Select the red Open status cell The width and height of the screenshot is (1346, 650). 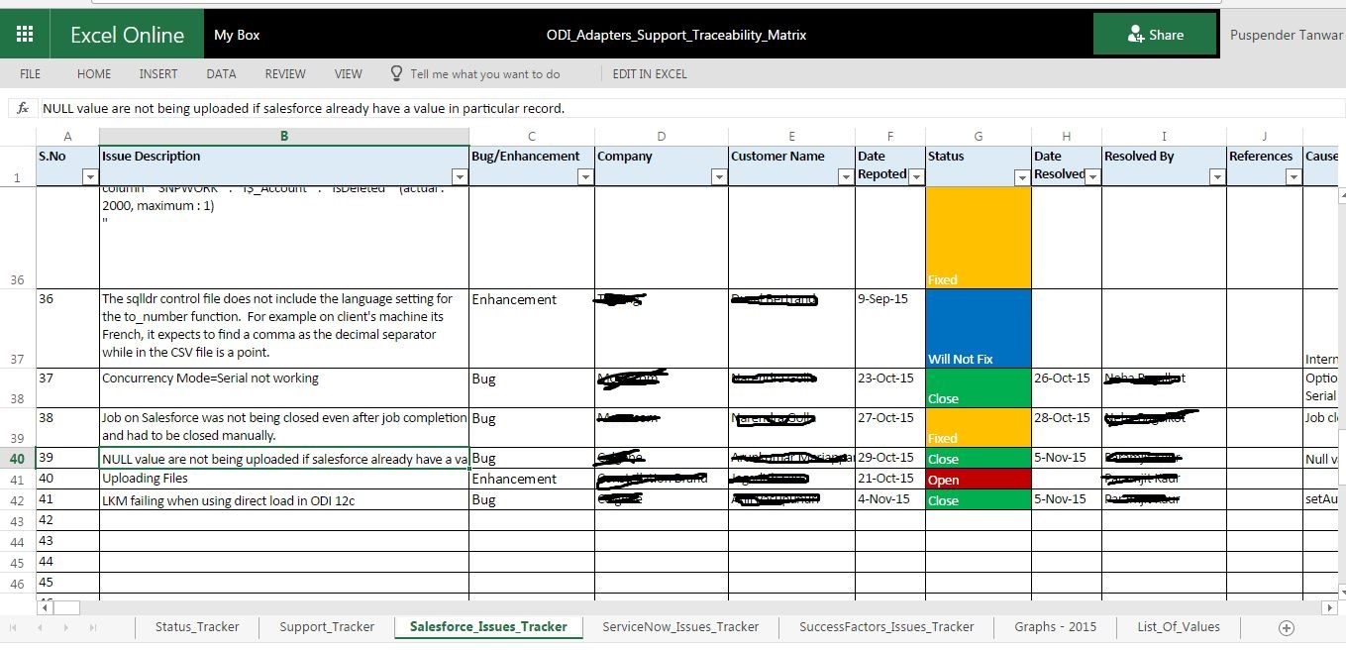[x=978, y=480]
